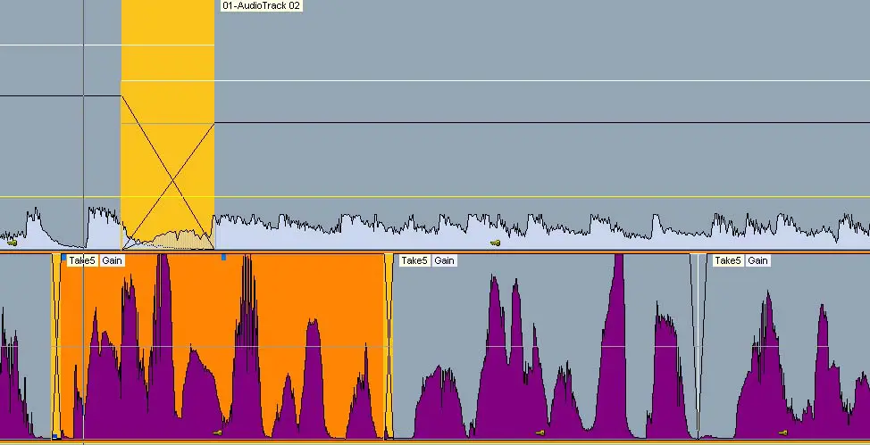Click the yellow crossfade region in top track
The height and width of the screenshot is (445, 870).
click(167, 125)
